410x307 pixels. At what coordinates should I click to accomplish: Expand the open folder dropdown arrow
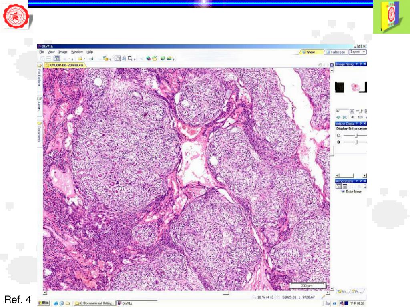(84, 59)
